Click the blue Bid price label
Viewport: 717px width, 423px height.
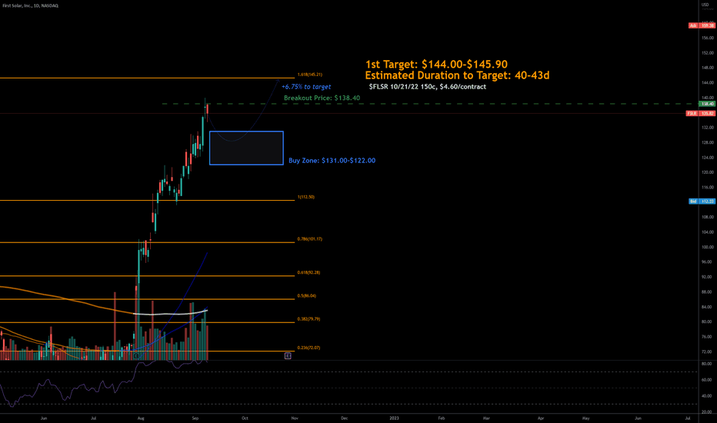(702, 202)
